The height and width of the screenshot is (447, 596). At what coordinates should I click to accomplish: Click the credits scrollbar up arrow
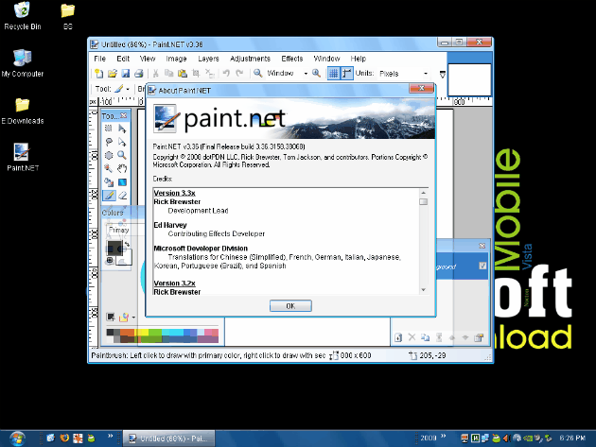pyautogui.click(x=424, y=192)
